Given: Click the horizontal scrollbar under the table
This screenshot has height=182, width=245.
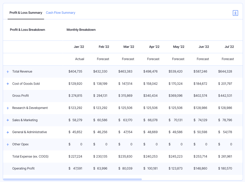Looking at the screenshot, I should 72,179.
